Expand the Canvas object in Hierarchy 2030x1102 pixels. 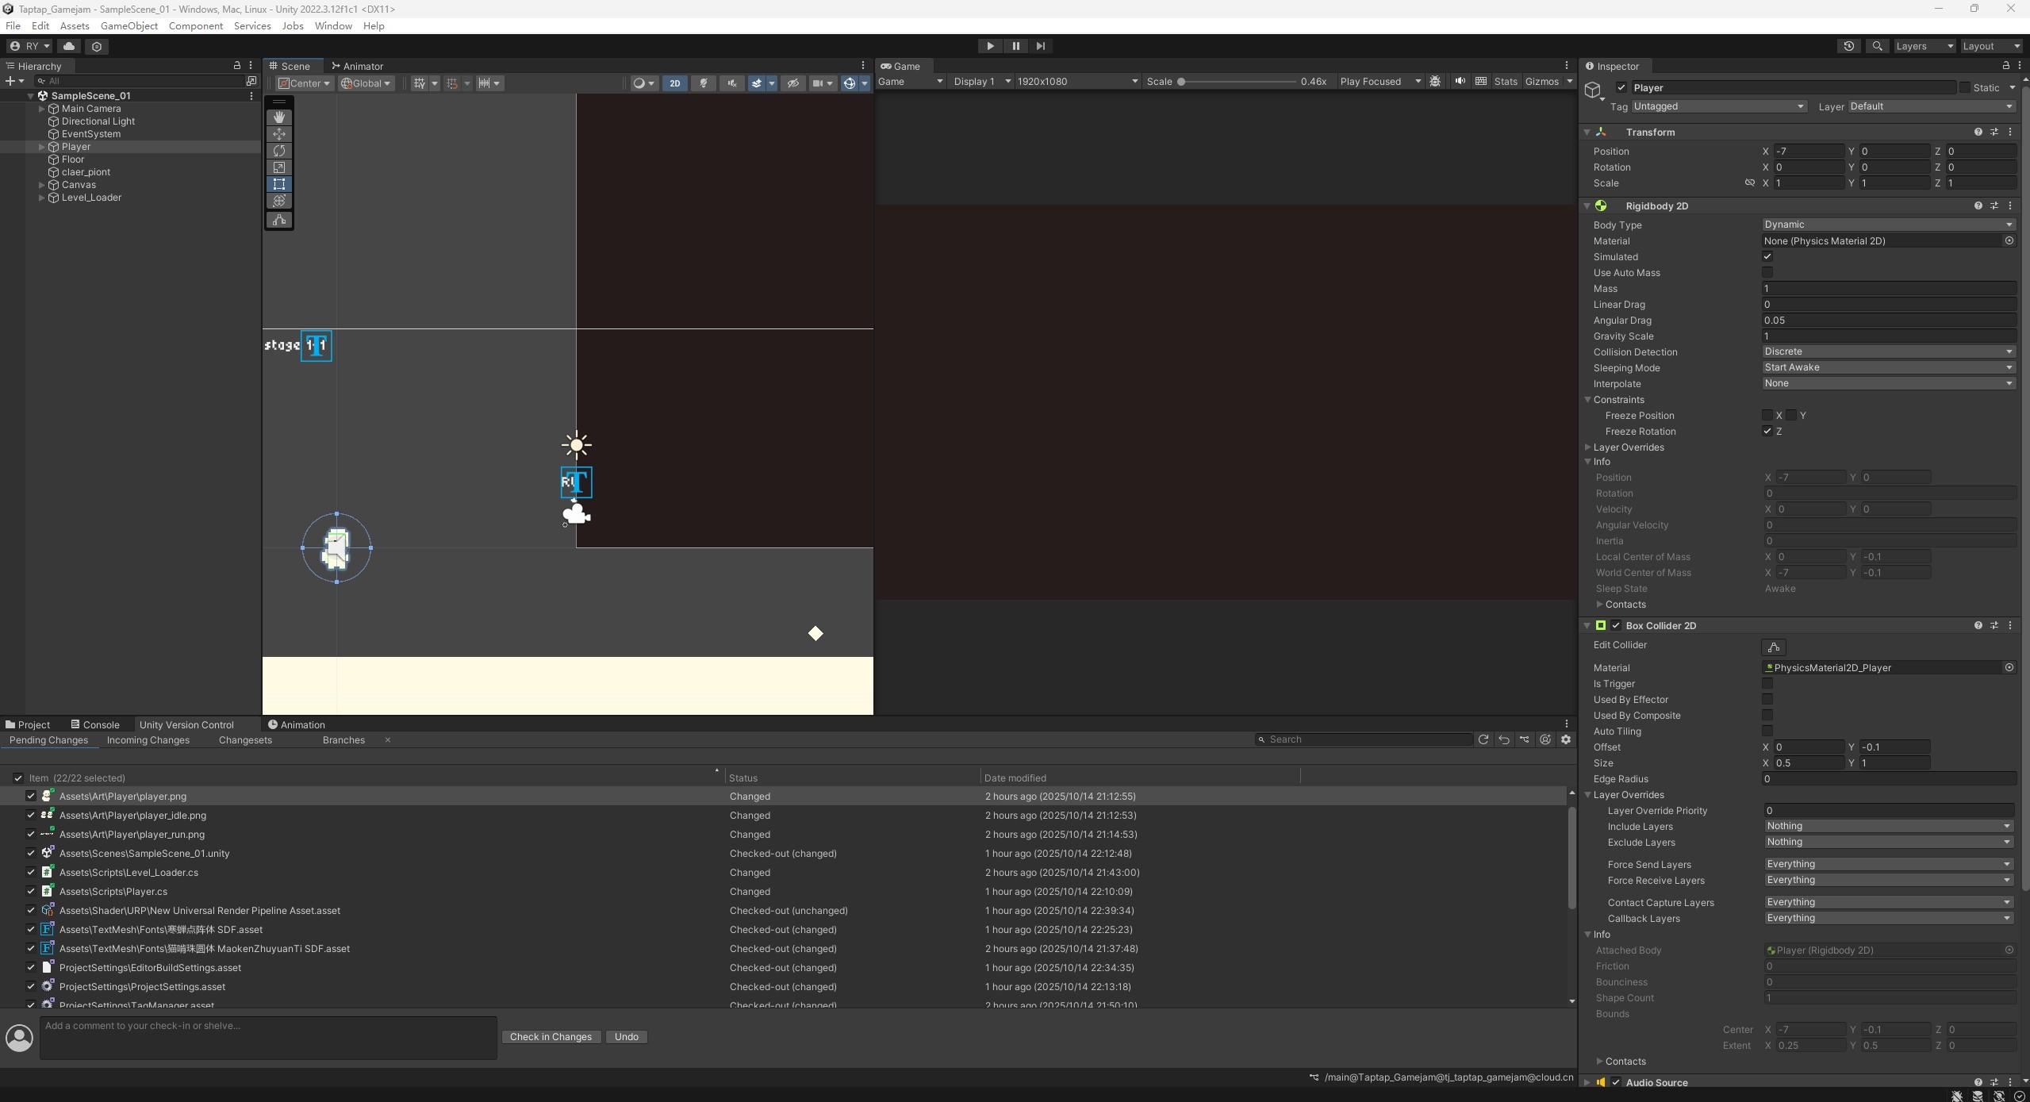coord(41,185)
